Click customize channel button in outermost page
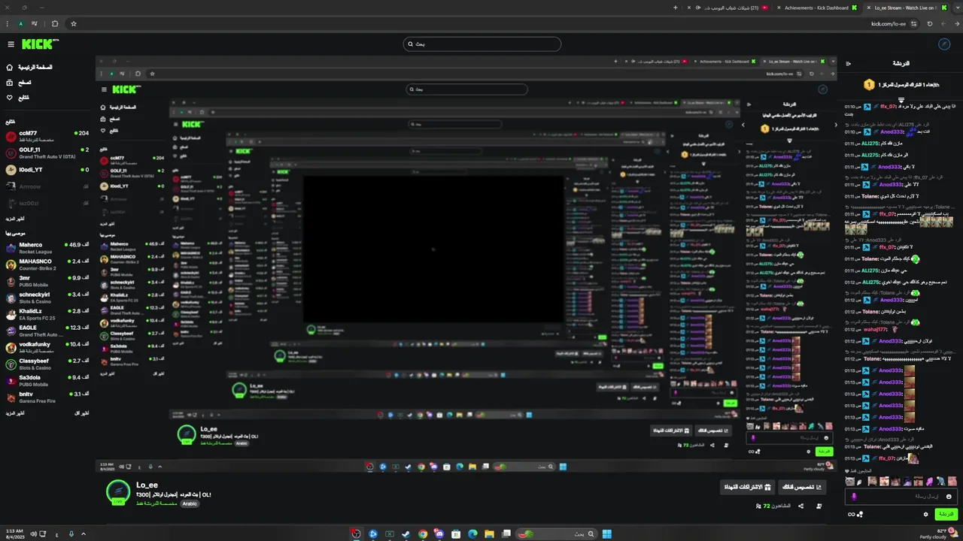This screenshot has width=963, height=541. pos(801,488)
